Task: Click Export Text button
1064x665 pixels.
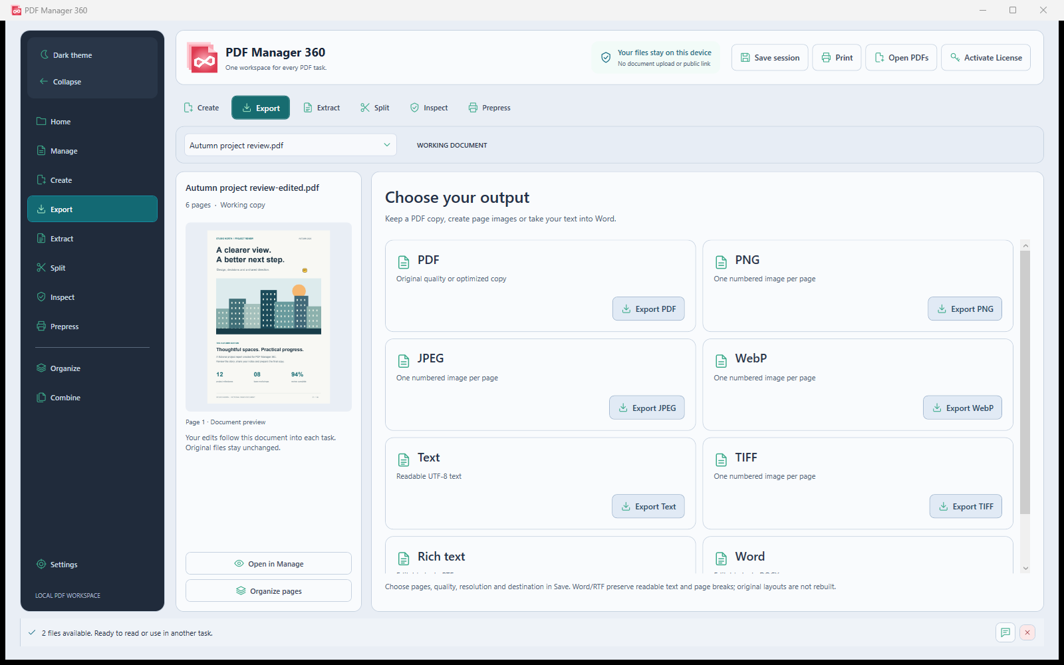Action: tap(648, 506)
